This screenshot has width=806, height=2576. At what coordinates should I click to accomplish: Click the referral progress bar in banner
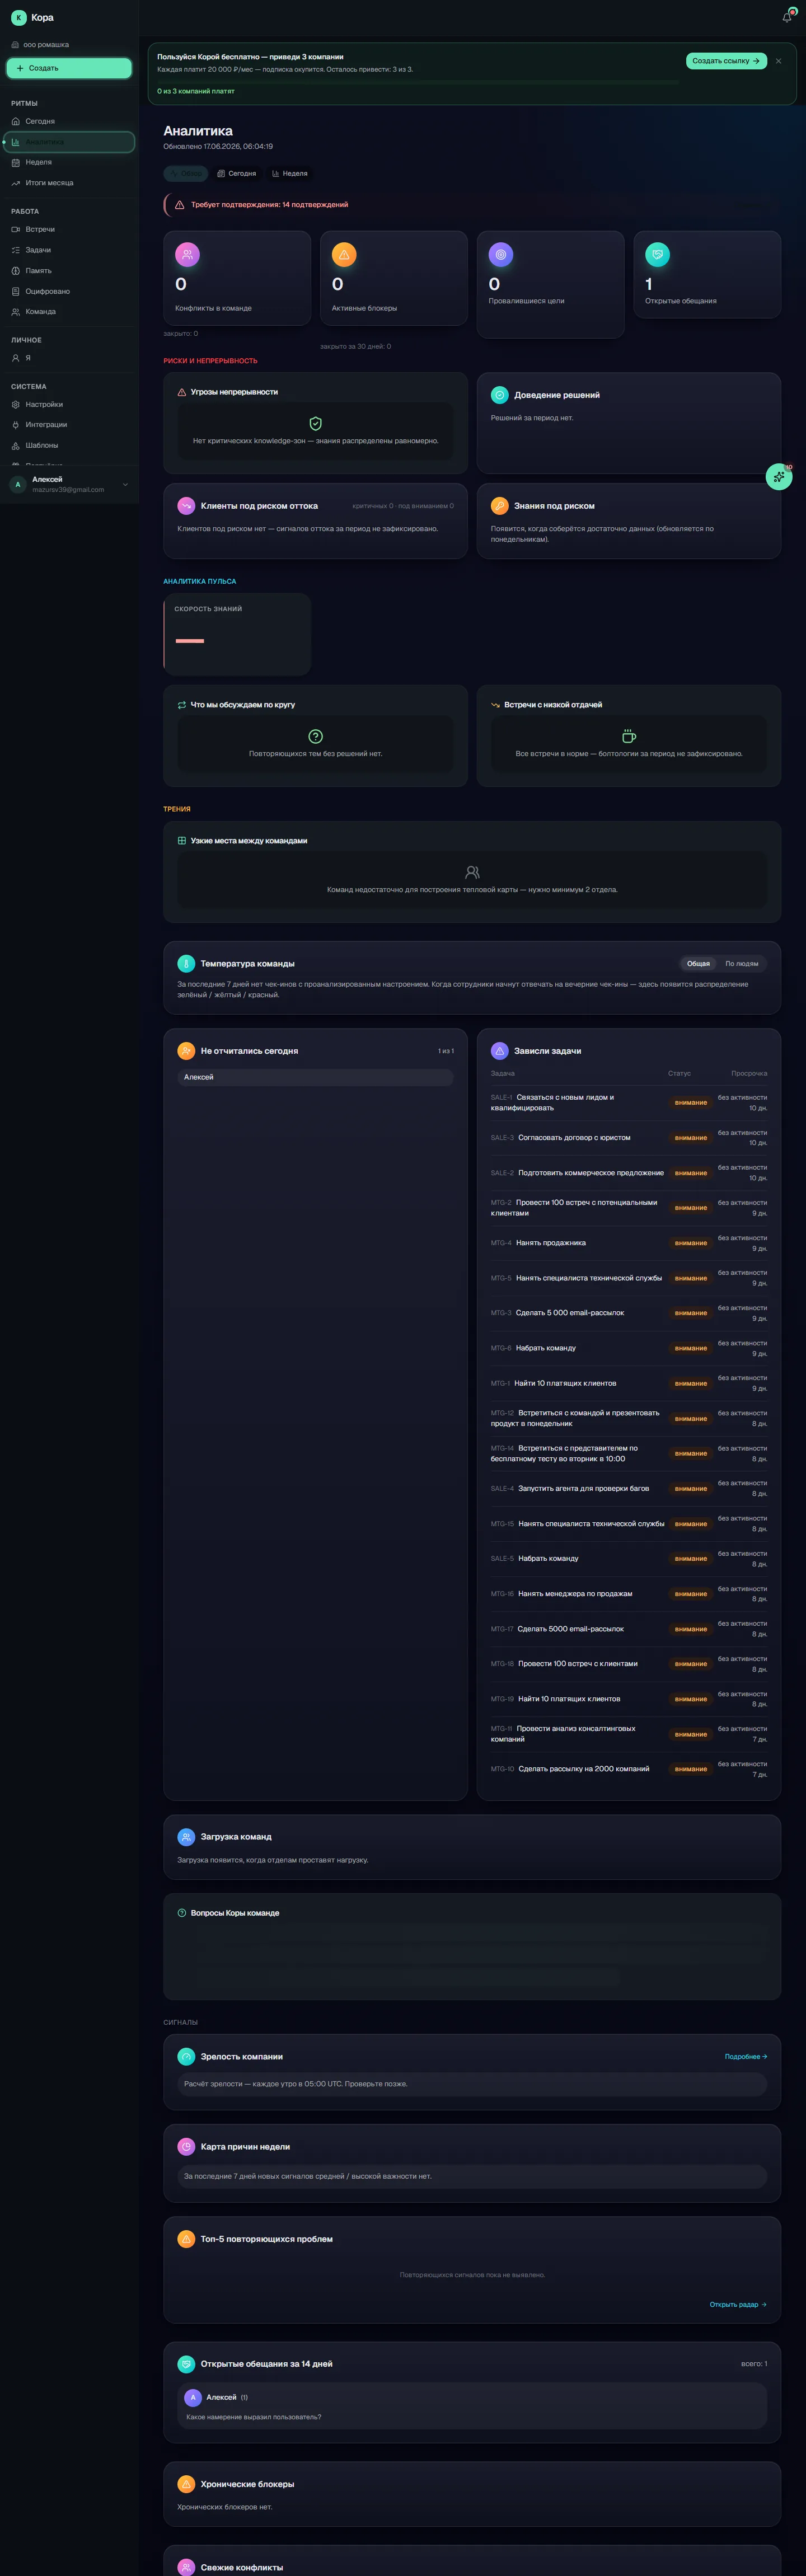point(418,81)
